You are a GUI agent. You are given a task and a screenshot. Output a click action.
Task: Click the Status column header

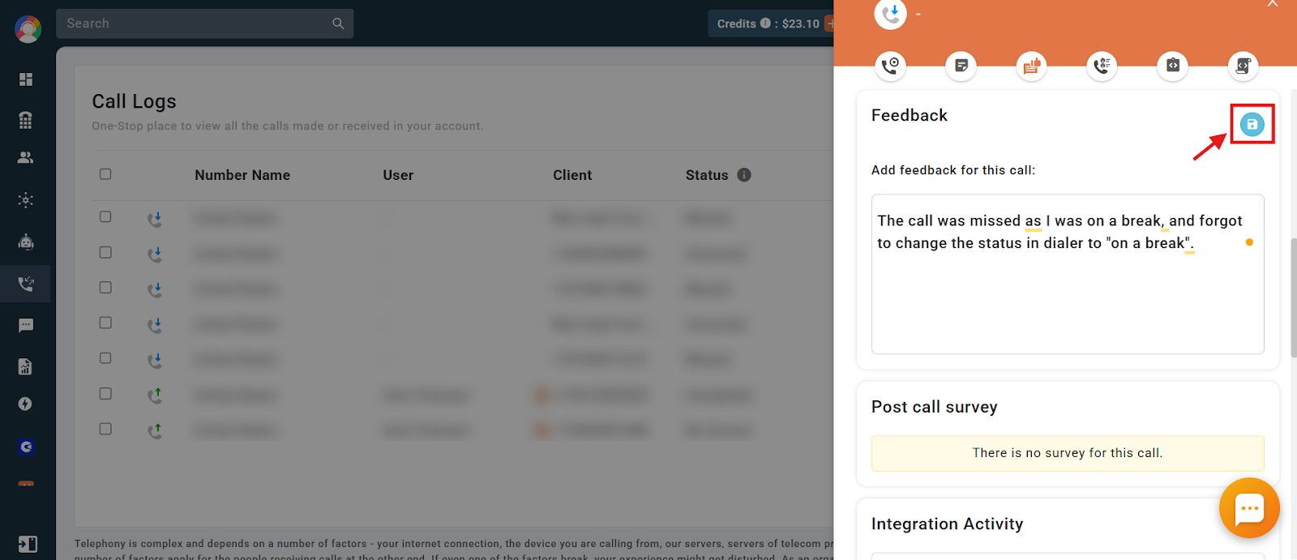click(707, 175)
